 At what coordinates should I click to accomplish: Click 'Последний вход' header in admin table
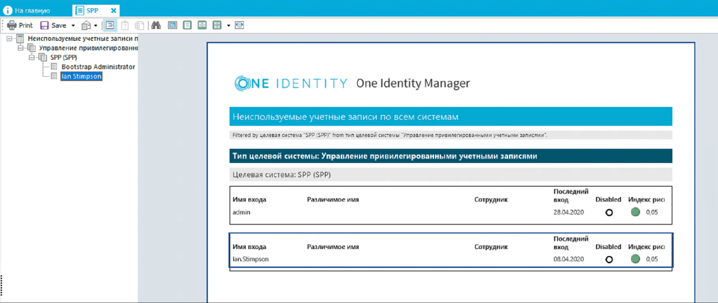571,196
